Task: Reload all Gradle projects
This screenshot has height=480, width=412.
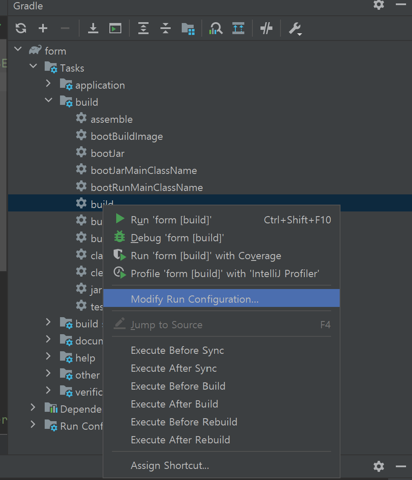Action: (21, 29)
